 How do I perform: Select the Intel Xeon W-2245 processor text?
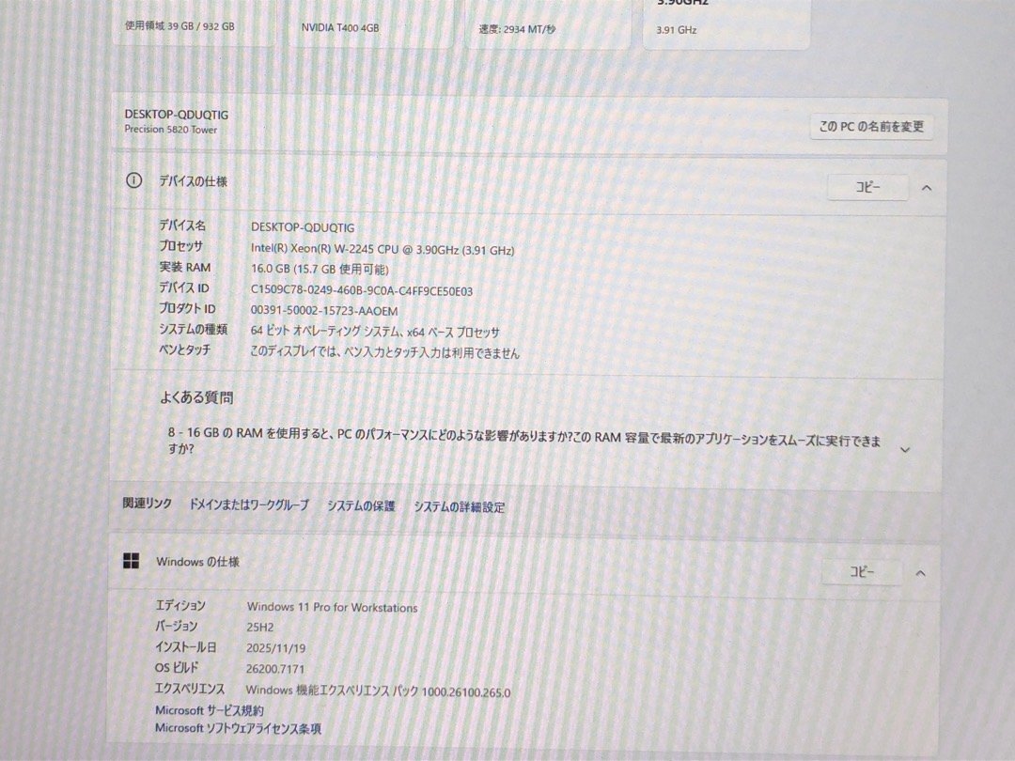(383, 250)
